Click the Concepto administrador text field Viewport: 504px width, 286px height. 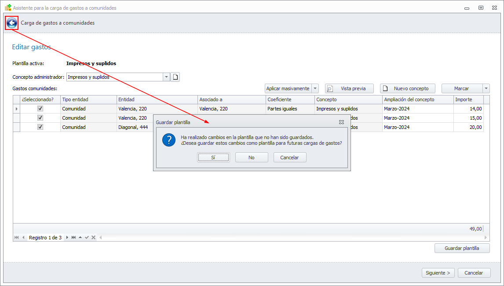pos(115,77)
